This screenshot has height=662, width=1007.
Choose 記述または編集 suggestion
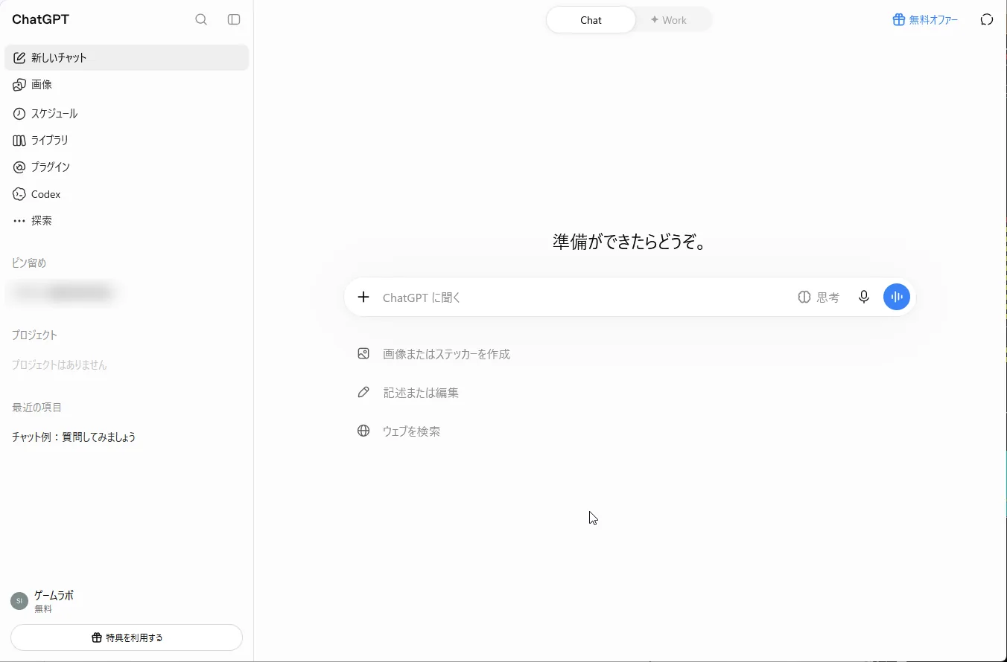(408, 392)
